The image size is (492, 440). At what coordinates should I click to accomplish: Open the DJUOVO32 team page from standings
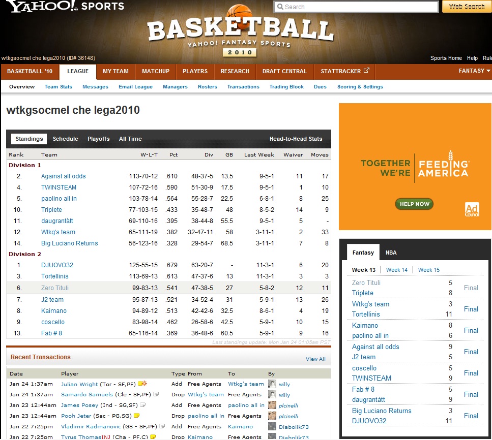[x=57, y=265]
